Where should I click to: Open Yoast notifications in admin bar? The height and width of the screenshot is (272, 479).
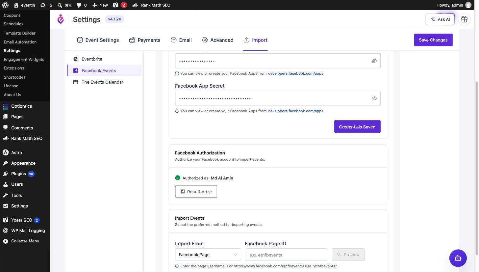pos(120,5)
